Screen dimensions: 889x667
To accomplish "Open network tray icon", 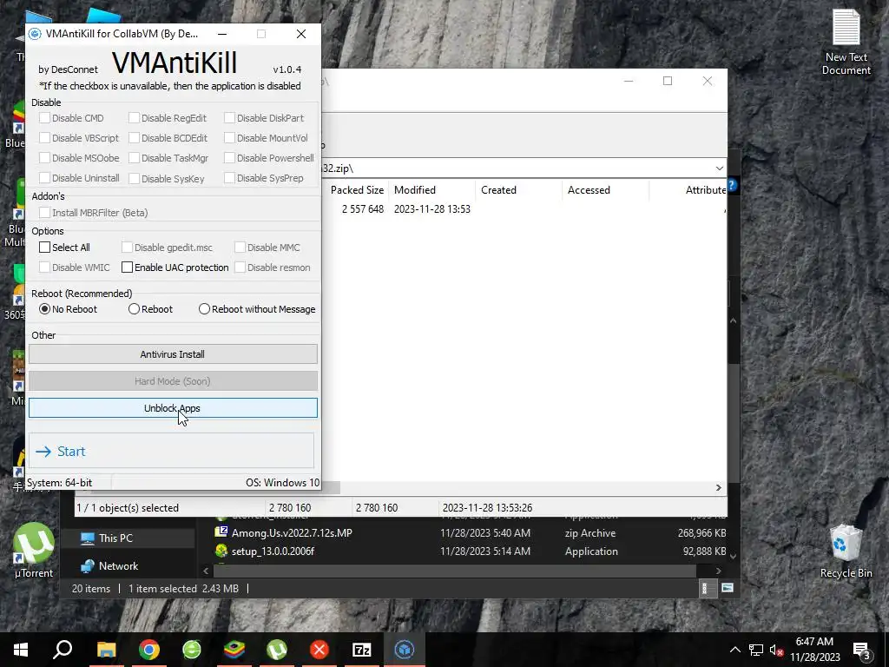I will [756, 650].
